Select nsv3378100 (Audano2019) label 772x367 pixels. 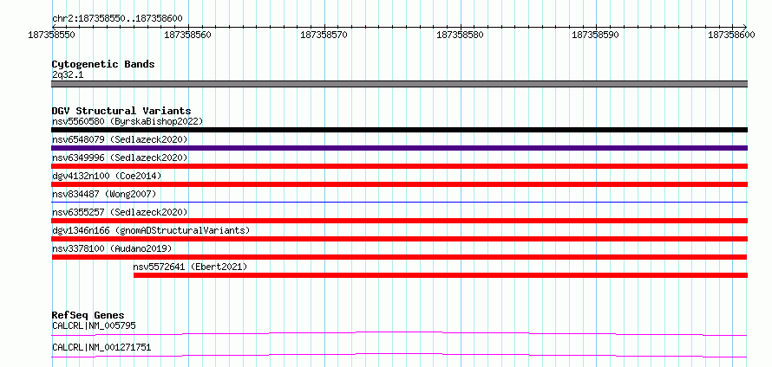click(112, 248)
